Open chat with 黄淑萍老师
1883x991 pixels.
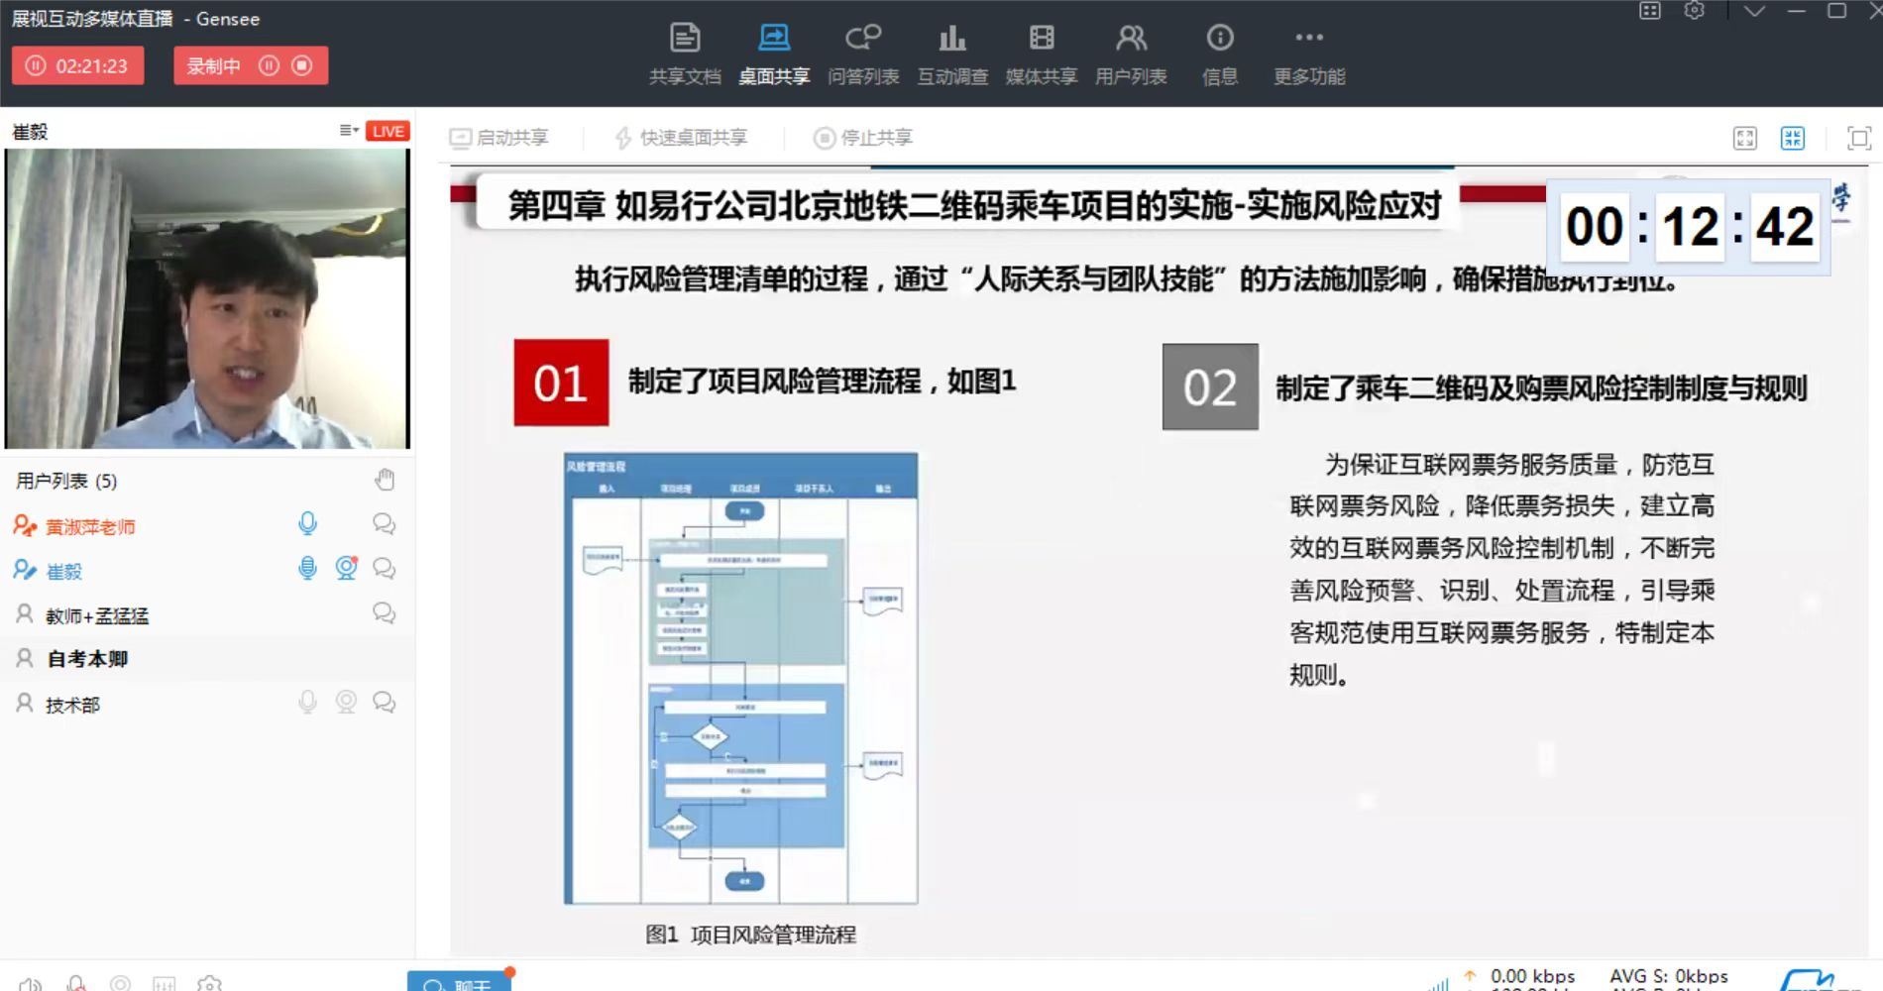pyautogui.click(x=384, y=523)
